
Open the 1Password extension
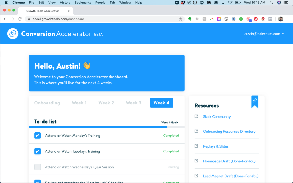234,19
